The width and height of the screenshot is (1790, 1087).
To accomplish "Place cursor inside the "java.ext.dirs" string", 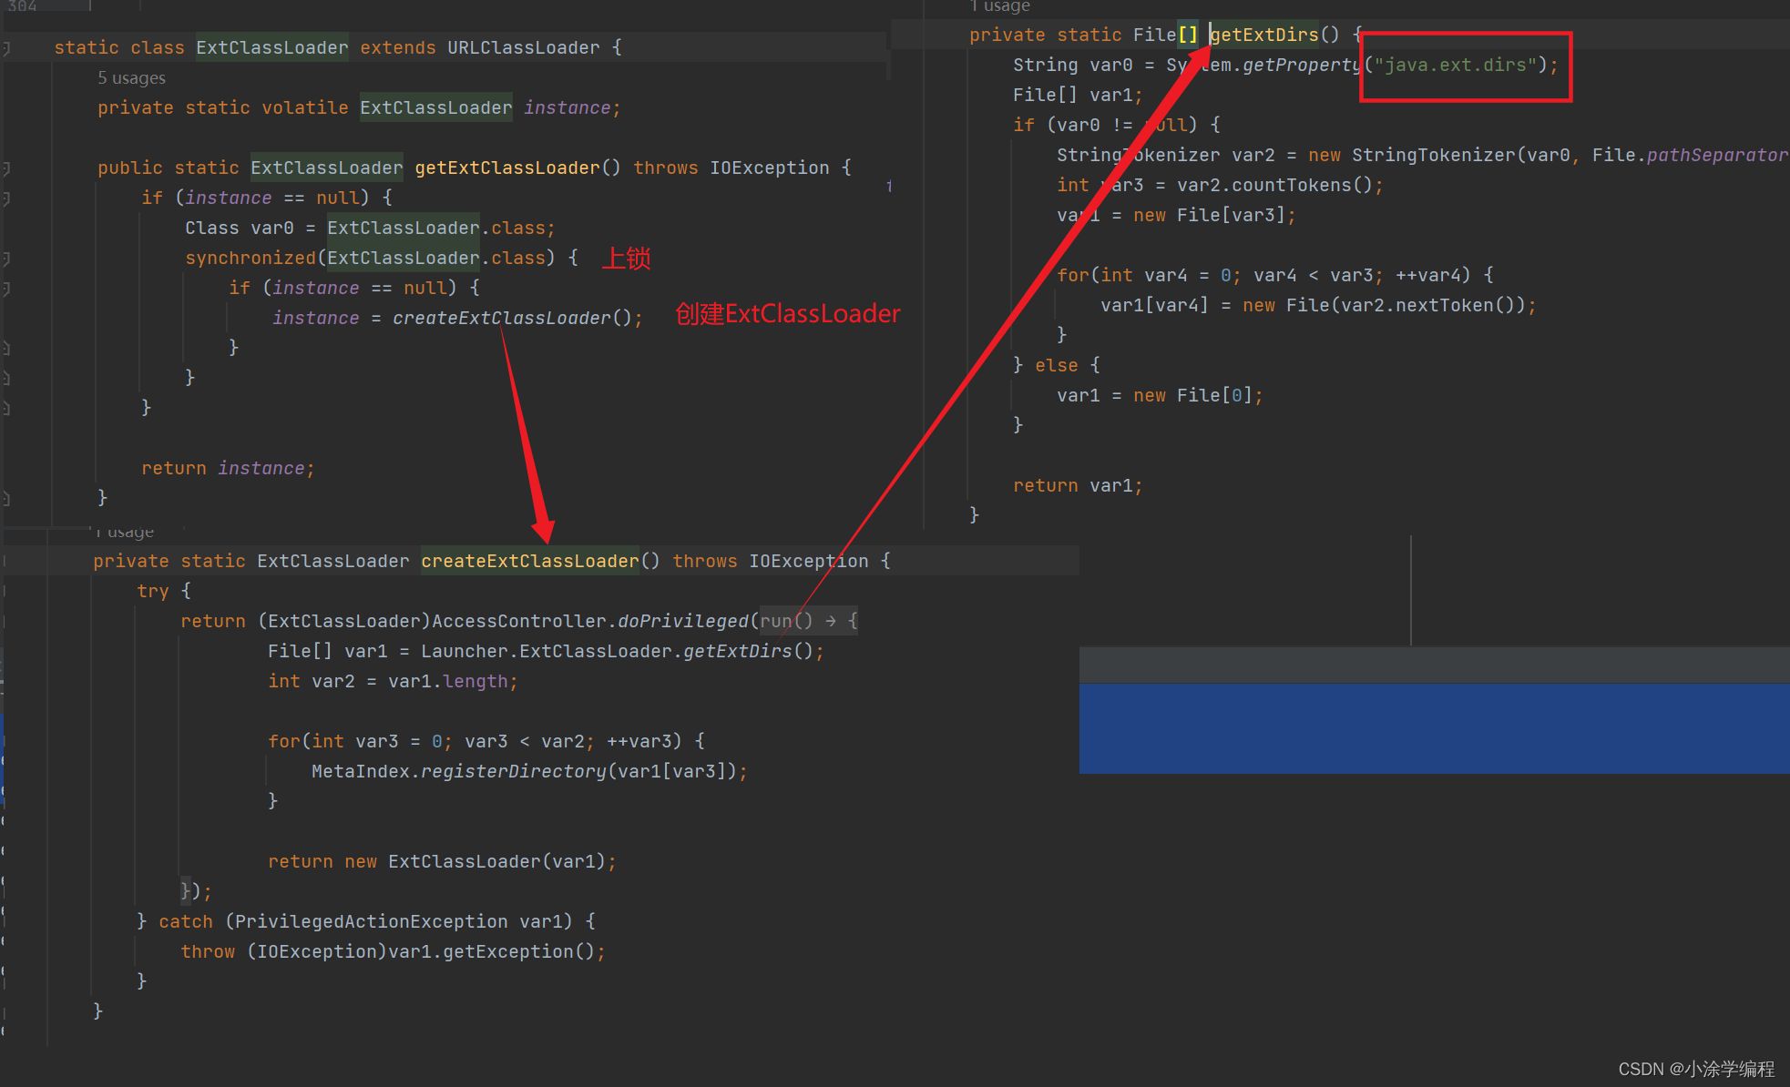I will [1451, 65].
